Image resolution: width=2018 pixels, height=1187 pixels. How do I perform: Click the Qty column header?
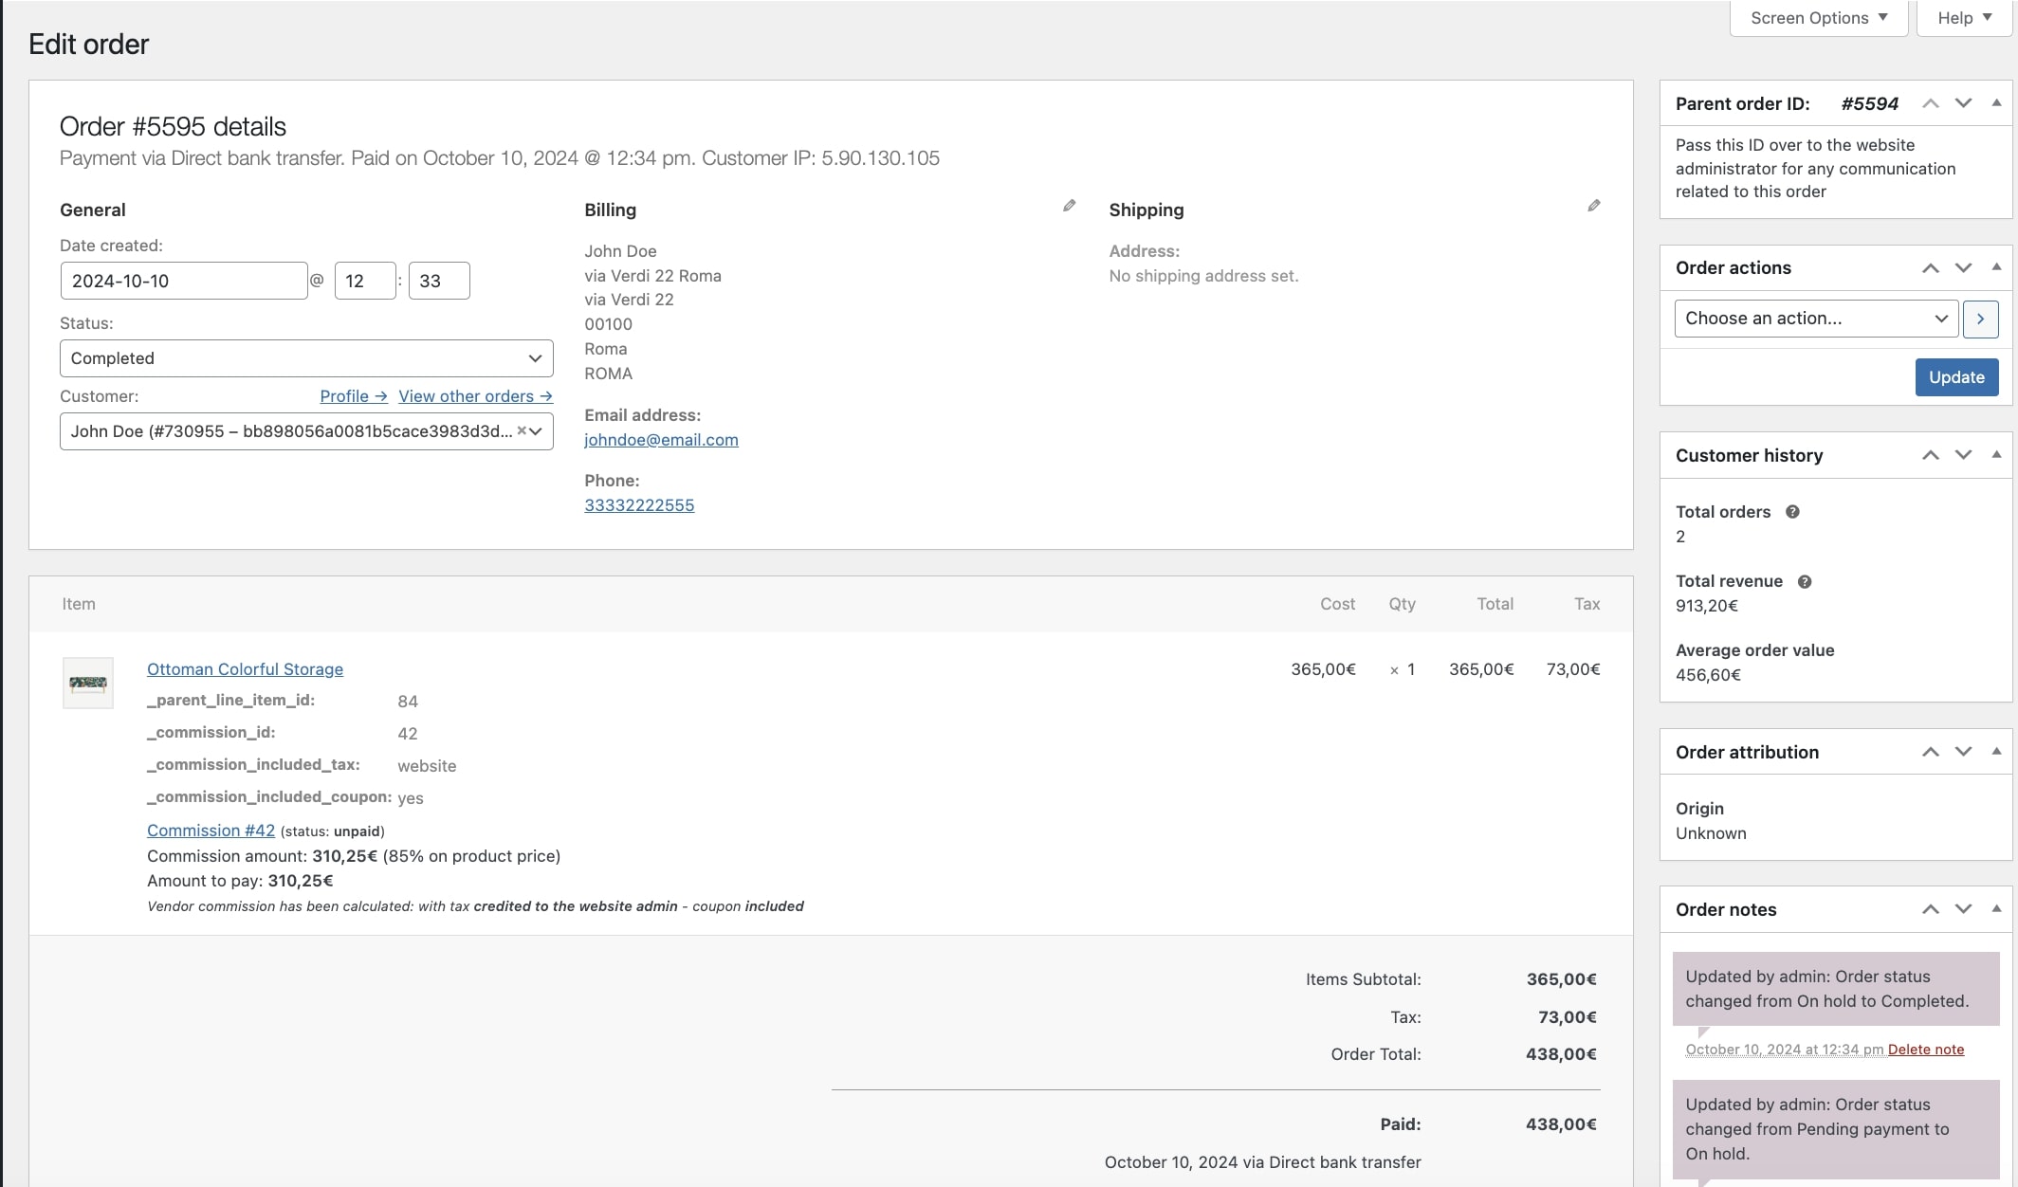click(x=1402, y=604)
